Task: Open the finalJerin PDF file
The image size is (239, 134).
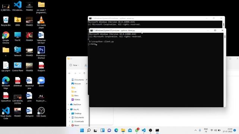Action: [x=41, y=67]
